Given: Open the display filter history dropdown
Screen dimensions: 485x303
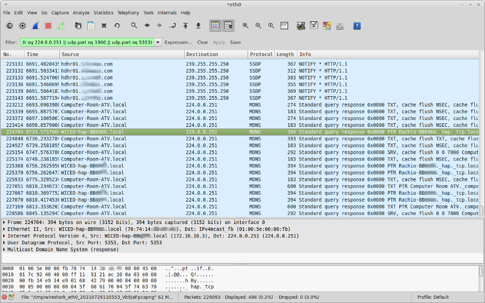Looking at the screenshot, I should pos(158,42).
